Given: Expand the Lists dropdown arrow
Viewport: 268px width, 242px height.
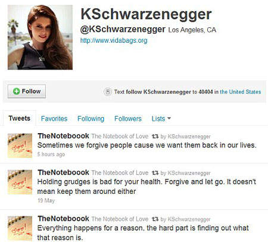Looking at the screenshot, I should click(169, 118).
